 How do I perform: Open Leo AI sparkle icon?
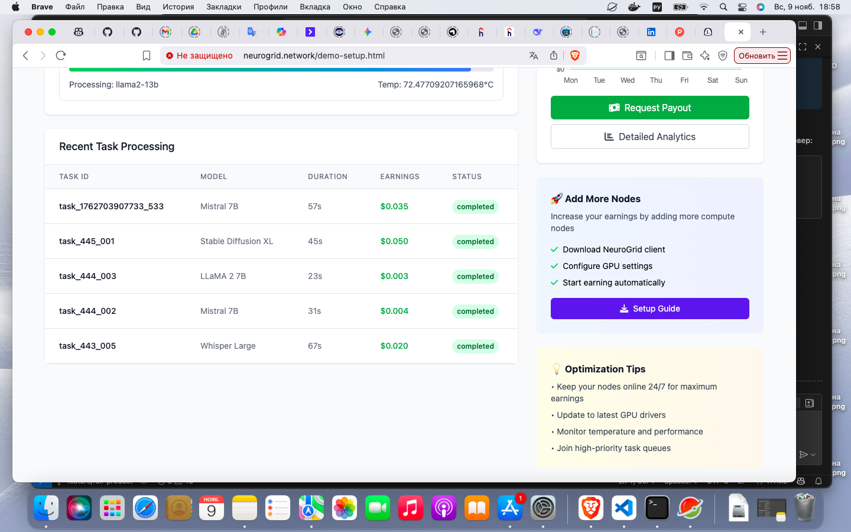point(705,56)
